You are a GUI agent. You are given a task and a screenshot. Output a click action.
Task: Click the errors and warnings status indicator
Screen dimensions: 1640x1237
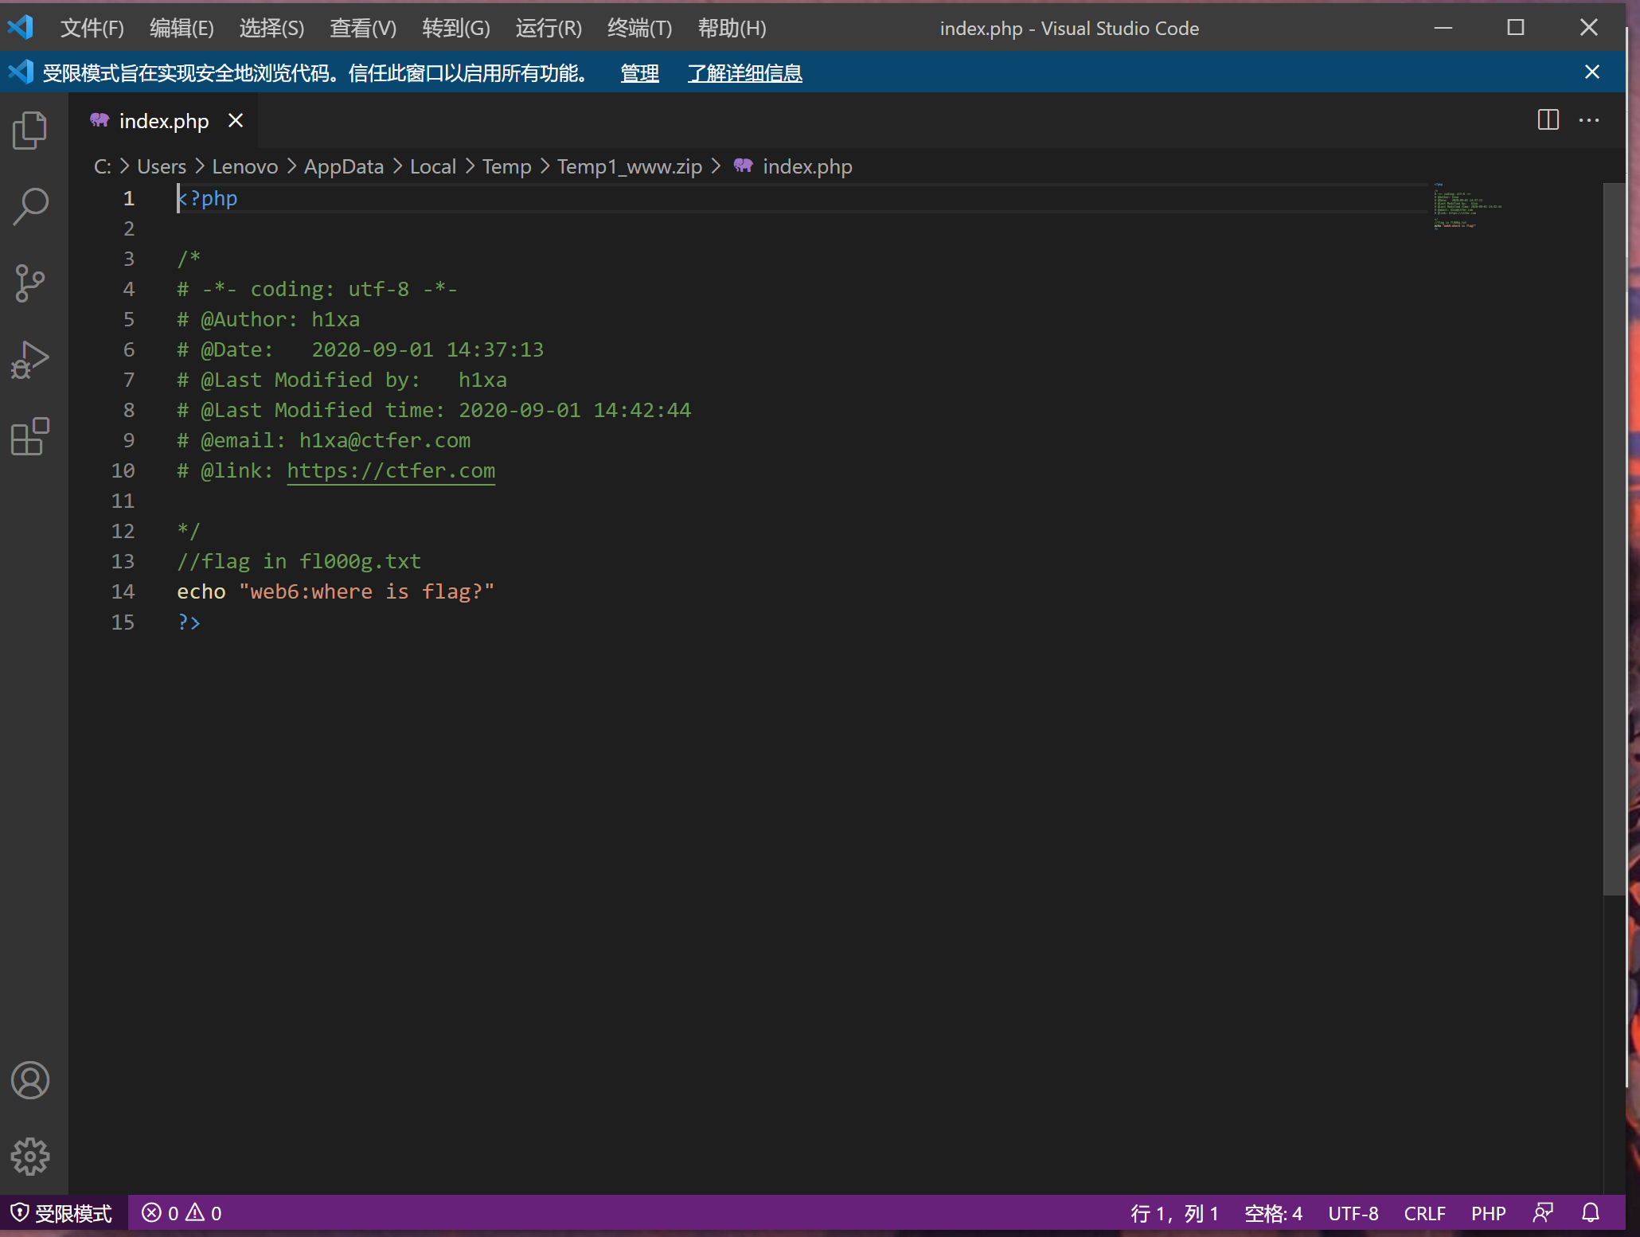tap(182, 1213)
